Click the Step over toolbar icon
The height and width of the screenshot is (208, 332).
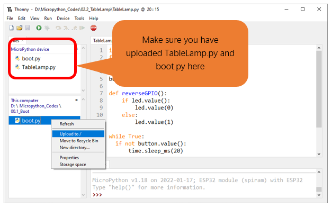click(58, 28)
